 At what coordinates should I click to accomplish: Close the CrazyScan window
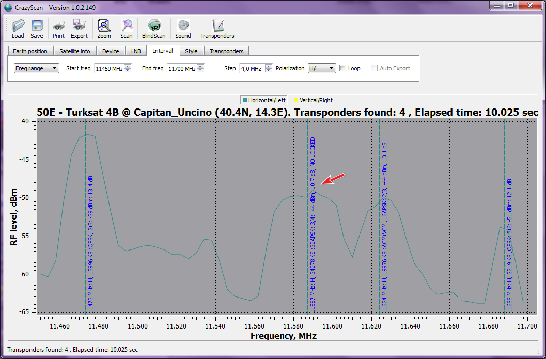[530, 6]
